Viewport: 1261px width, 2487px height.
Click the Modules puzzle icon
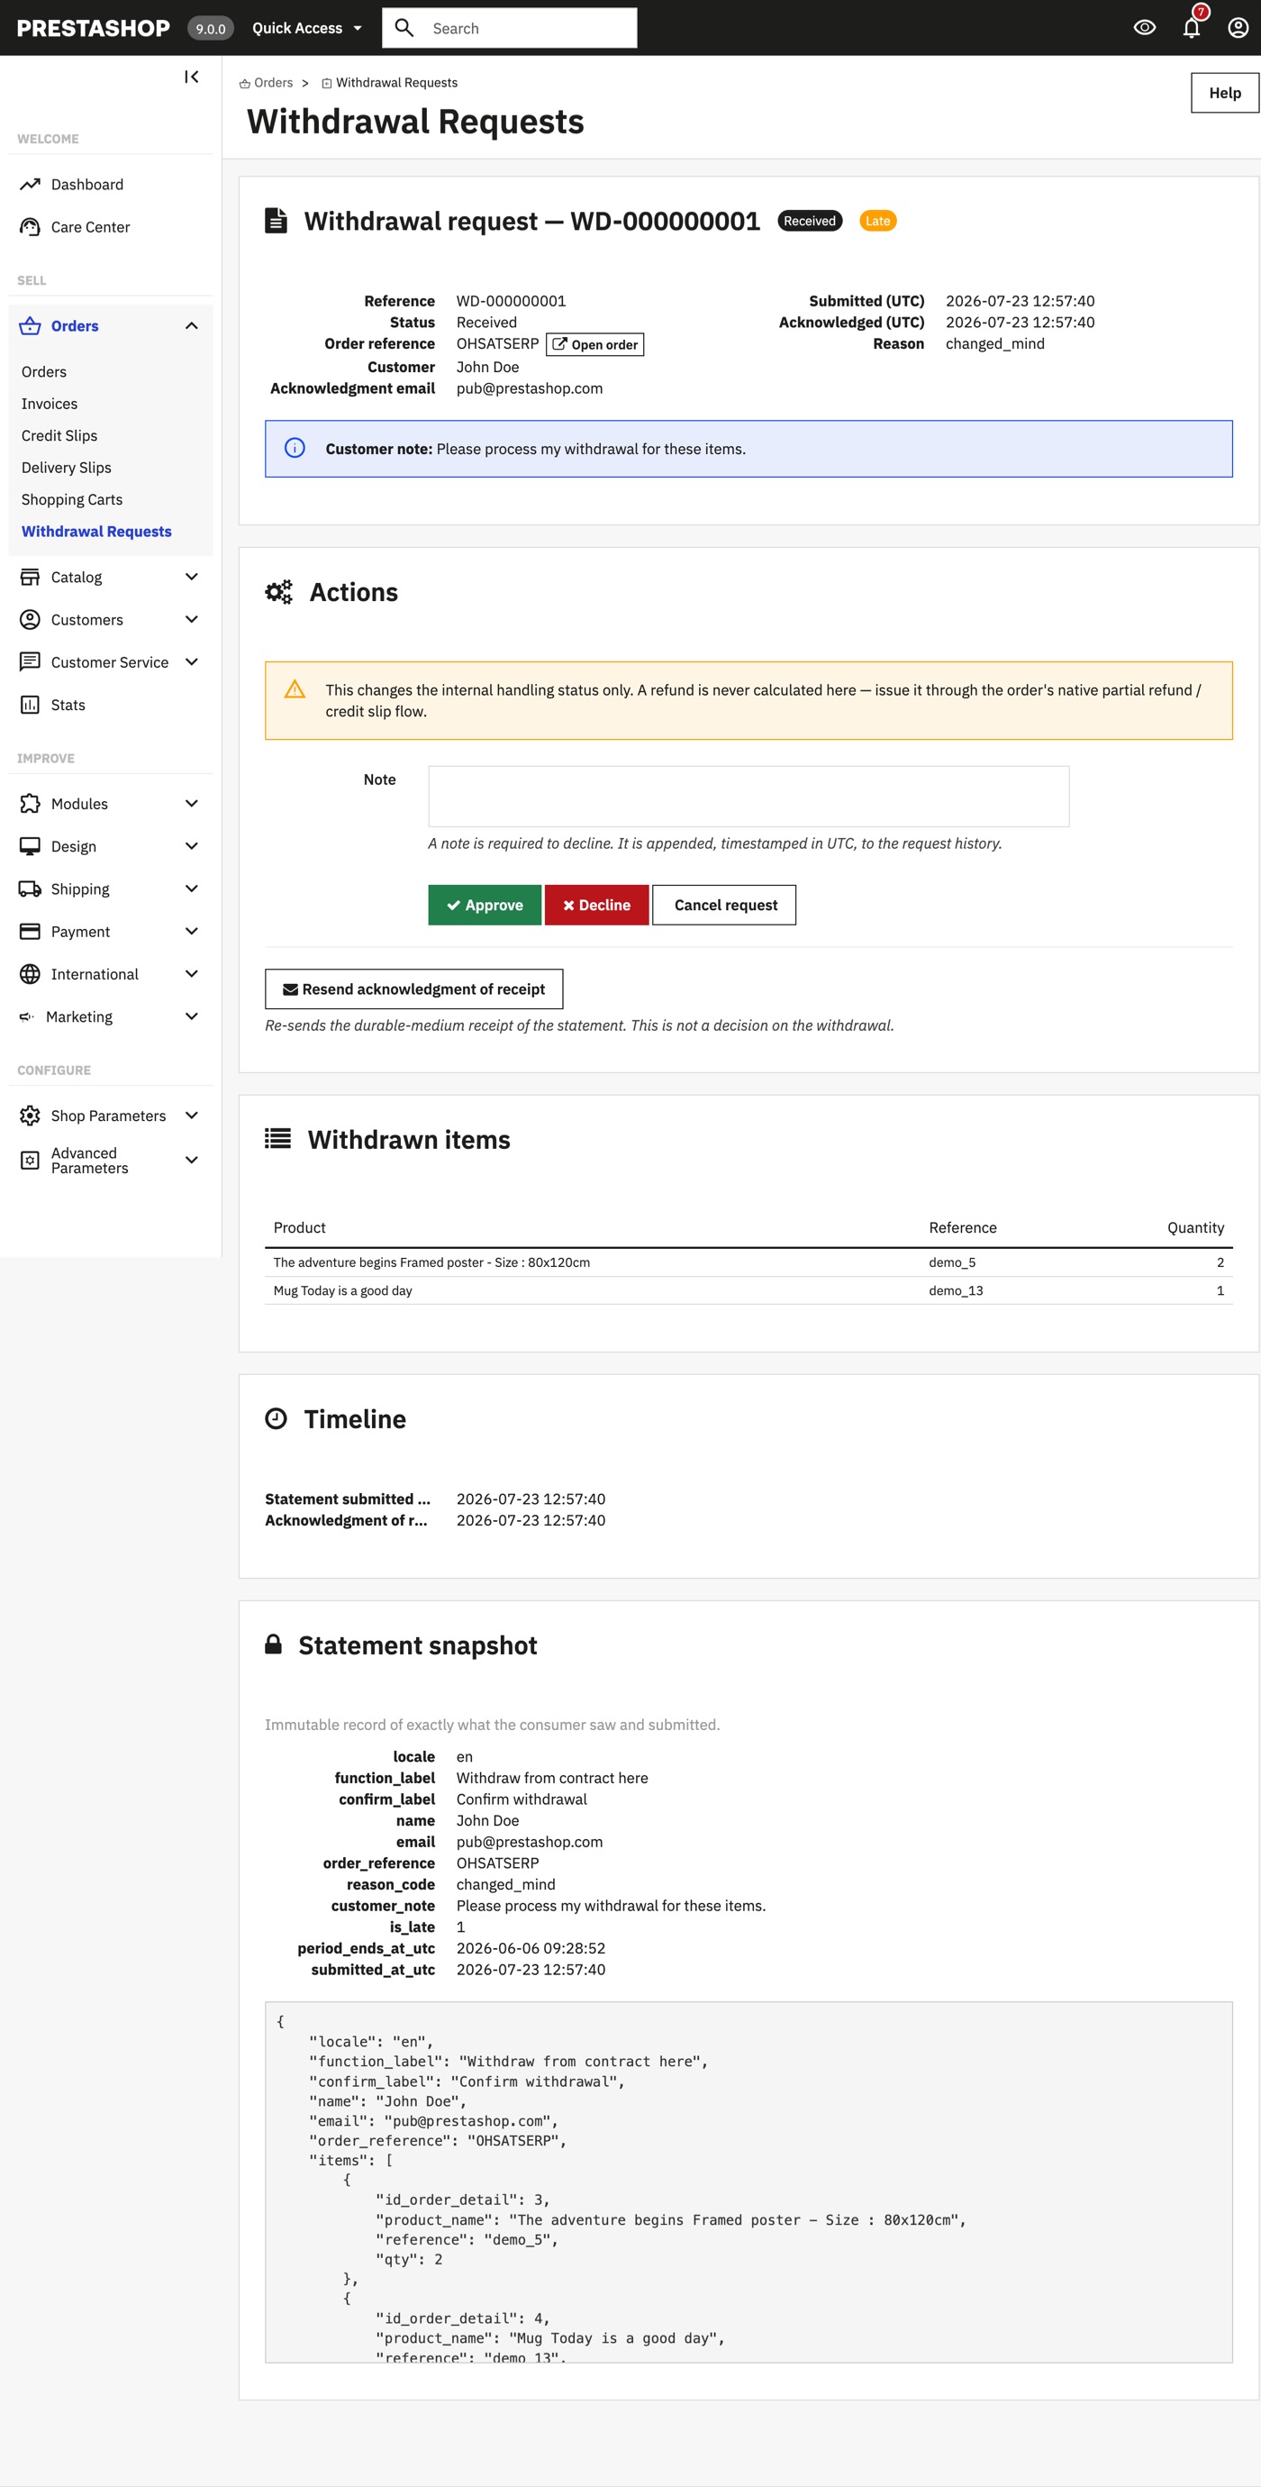[30, 803]
